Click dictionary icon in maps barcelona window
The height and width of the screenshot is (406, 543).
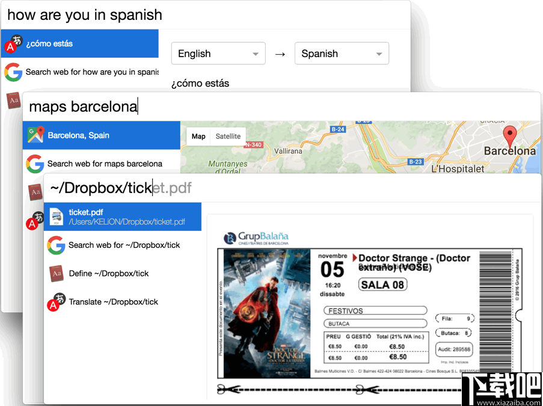click(x=35, y=192)
